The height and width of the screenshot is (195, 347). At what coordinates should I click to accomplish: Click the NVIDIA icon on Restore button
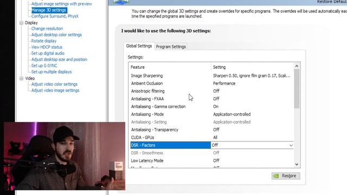[276, 176]
